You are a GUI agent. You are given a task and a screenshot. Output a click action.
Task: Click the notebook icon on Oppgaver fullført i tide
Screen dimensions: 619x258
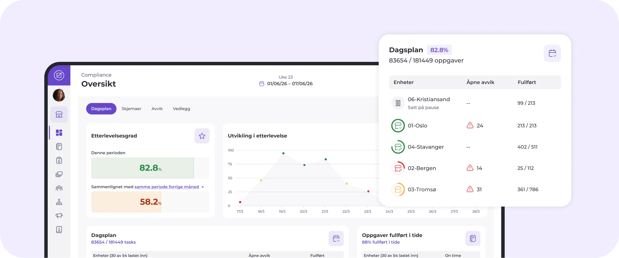(473, 238)
